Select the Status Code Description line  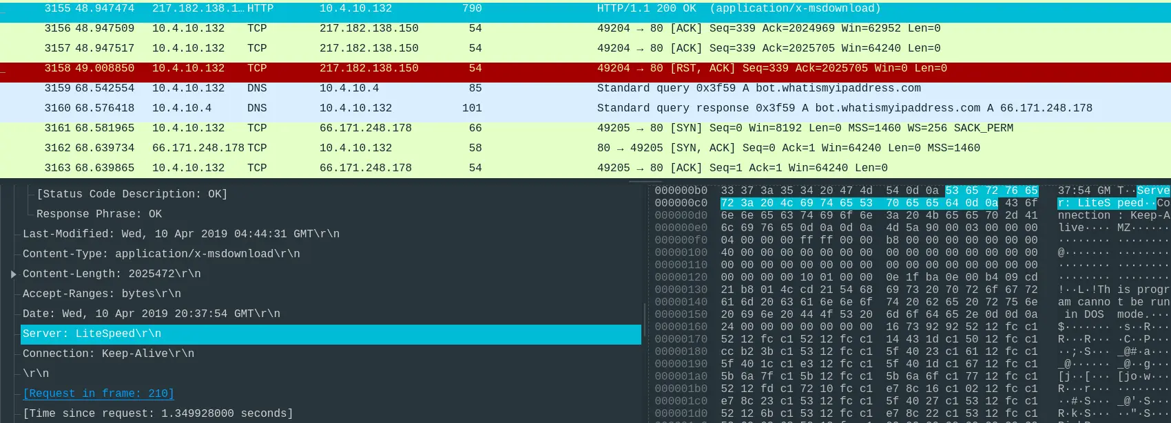[x=132, y=195]
